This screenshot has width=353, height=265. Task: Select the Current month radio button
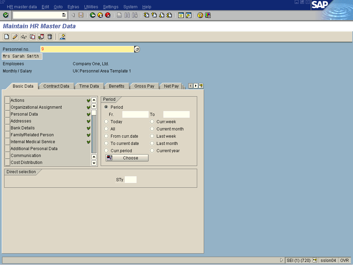[x=152, y=129]
